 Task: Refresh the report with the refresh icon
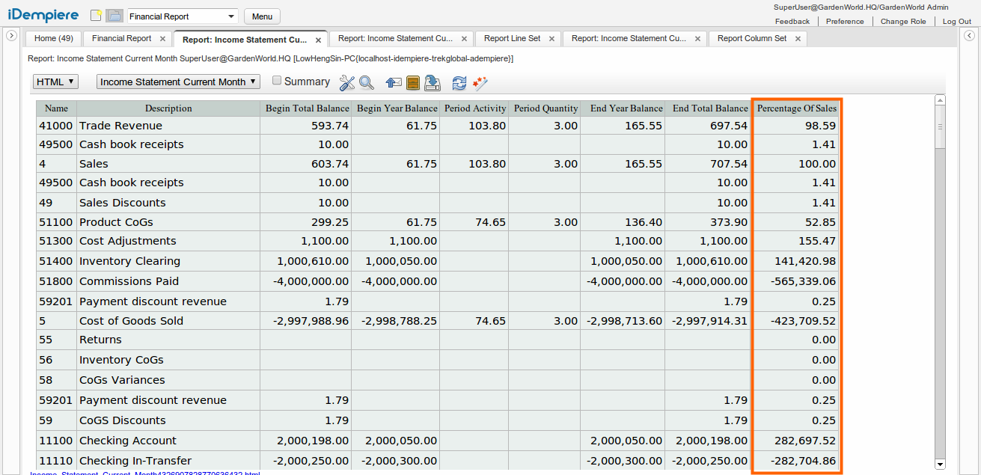click(459, 82)
